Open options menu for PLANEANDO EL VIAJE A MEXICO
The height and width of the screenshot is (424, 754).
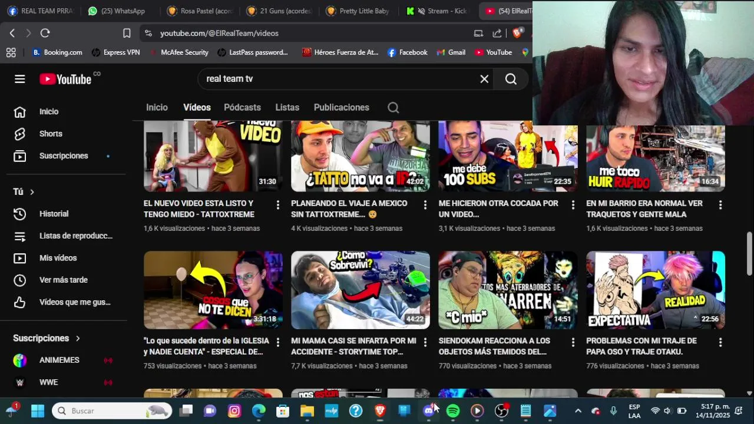[425, 205]
